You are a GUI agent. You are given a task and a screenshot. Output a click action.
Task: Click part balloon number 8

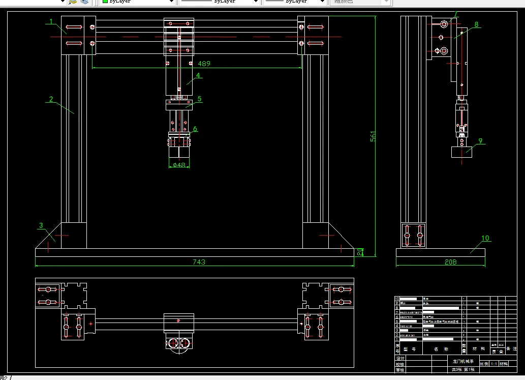coord(476,24)
